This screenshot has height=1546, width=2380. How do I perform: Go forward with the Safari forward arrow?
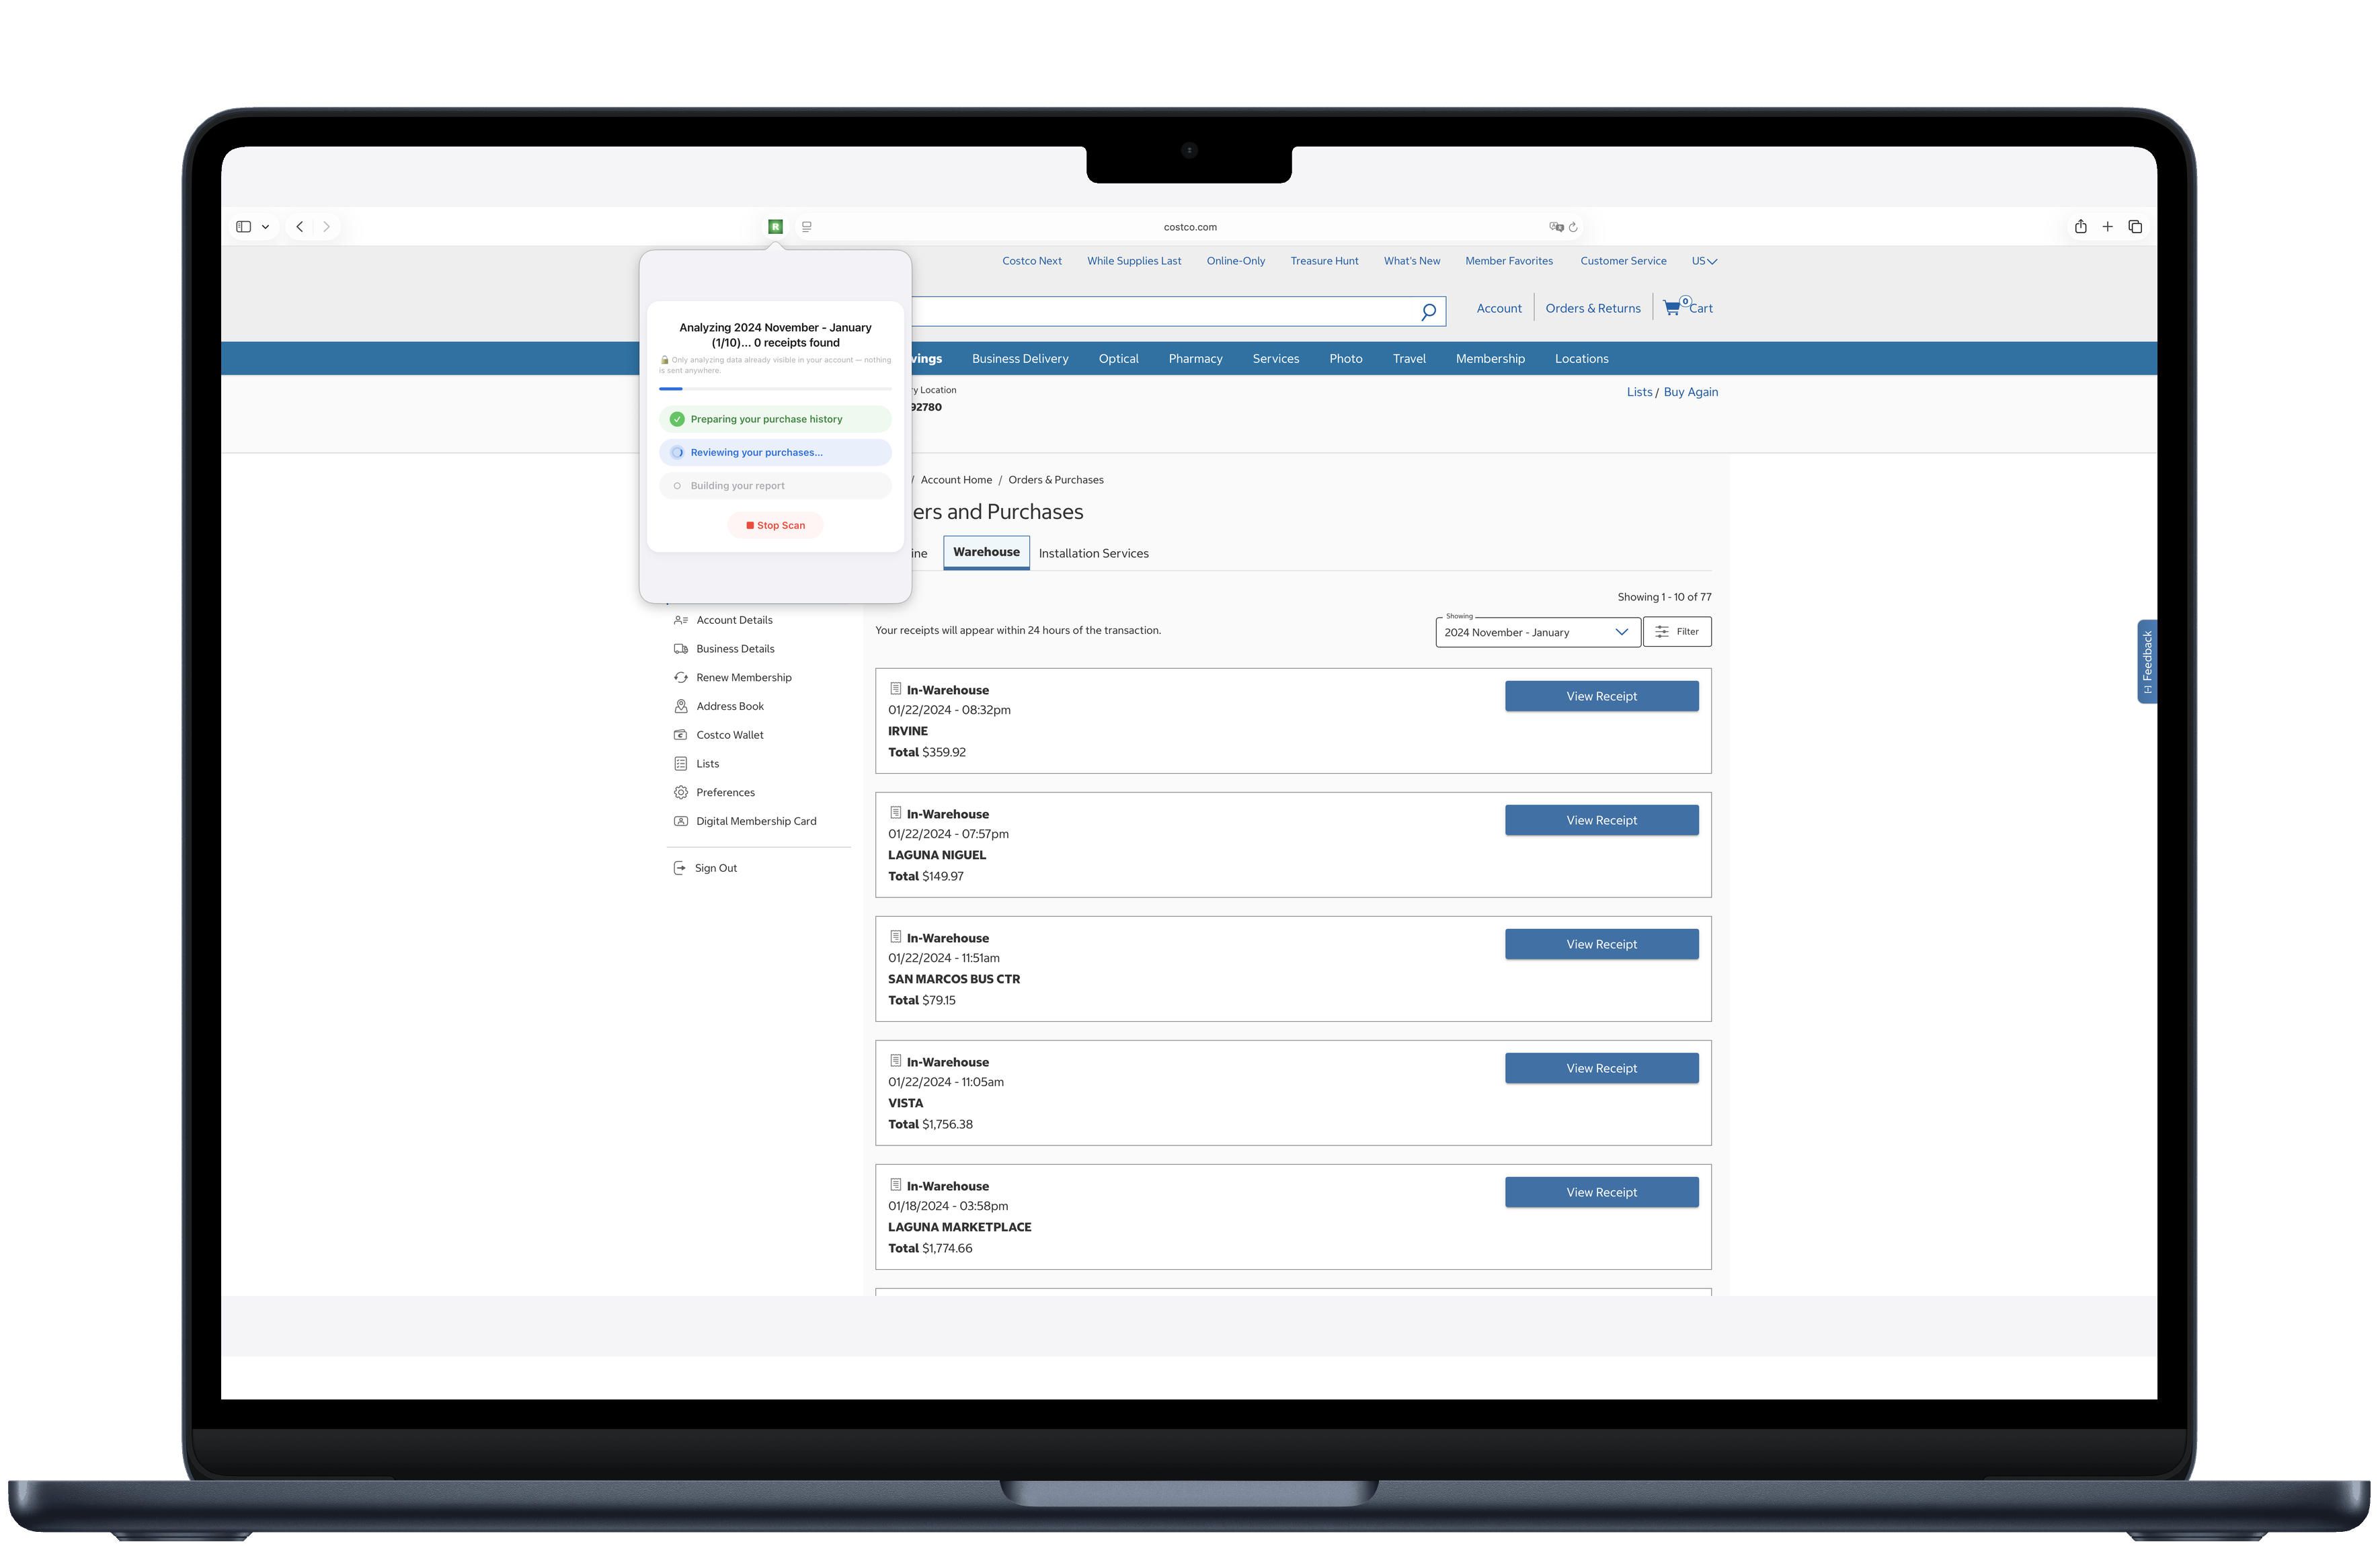coord(326,227)
